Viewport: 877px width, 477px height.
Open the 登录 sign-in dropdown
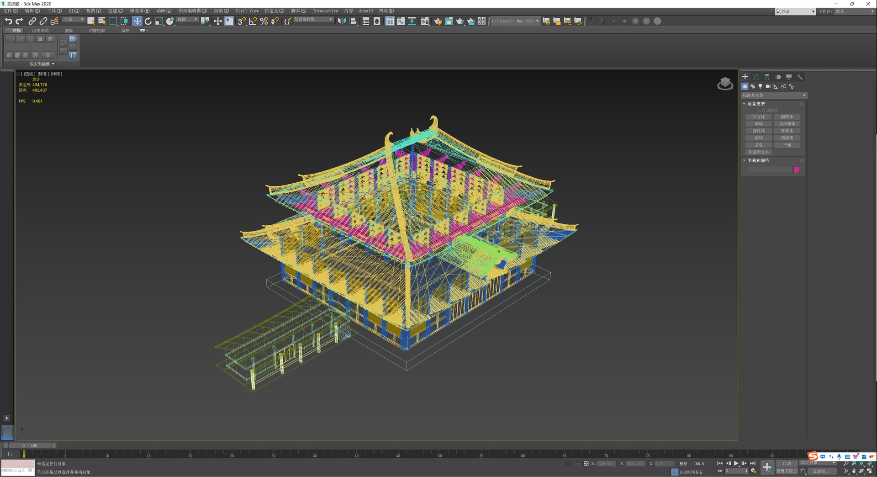coord(795,11)
